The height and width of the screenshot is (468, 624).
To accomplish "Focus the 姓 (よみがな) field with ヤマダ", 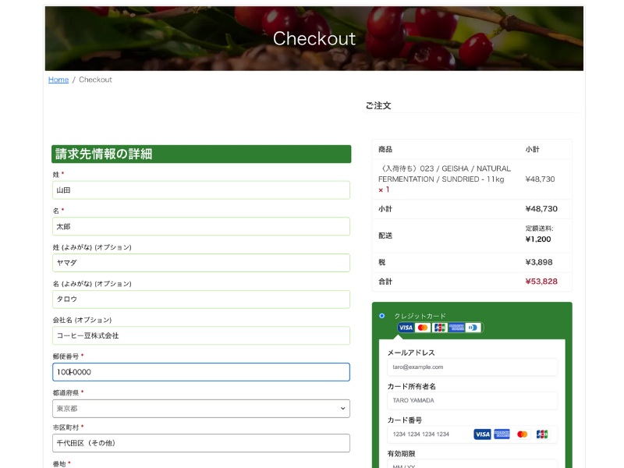I will 201,263.
